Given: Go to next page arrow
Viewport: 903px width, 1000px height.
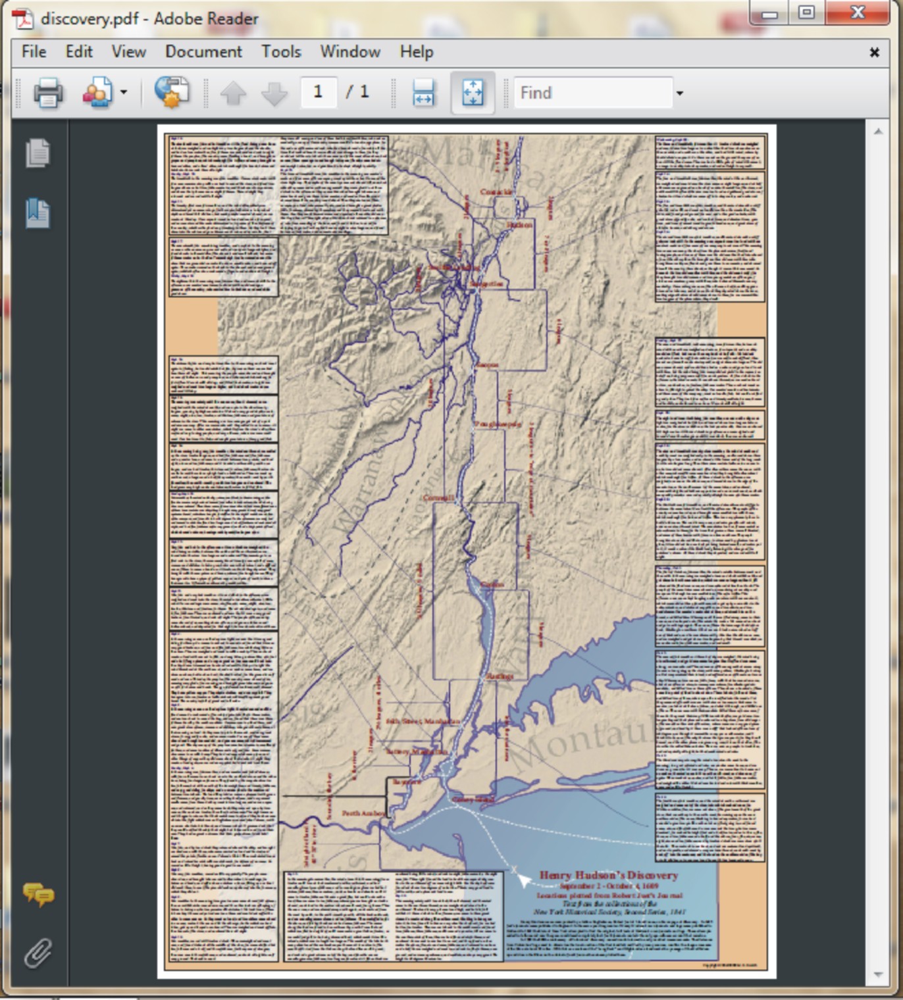Looking at the screenshot, I should tap(274, 93).
